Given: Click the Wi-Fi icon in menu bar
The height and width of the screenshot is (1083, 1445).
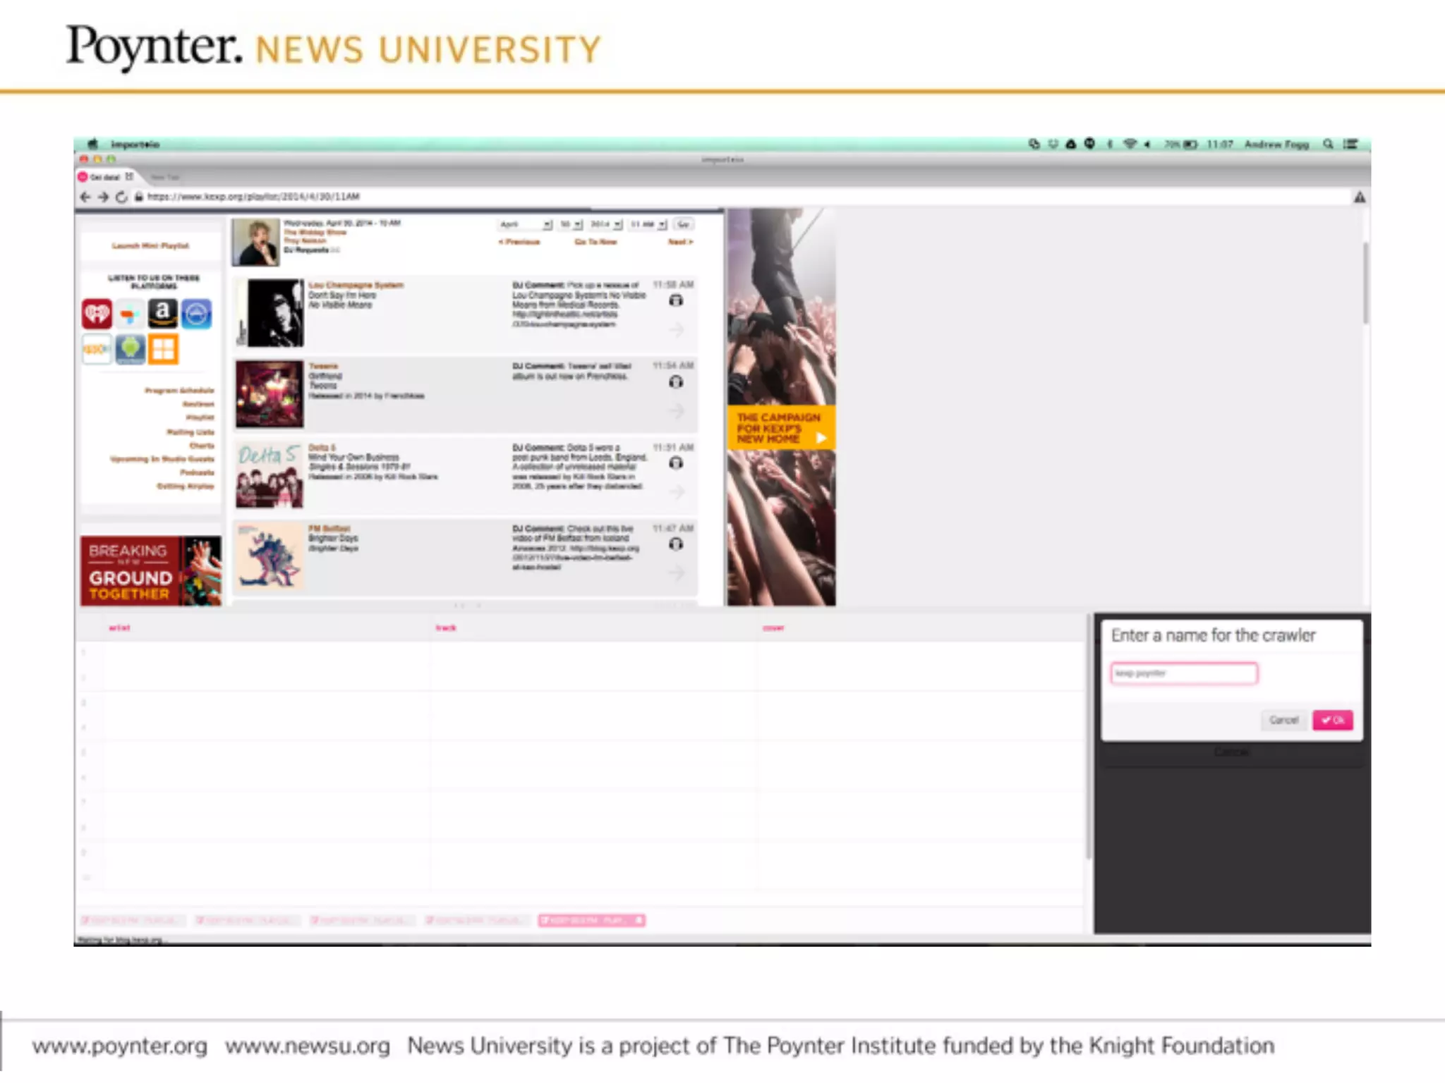Looking at the screenshot, I should pyautogui.click(x=1129, y=144).
